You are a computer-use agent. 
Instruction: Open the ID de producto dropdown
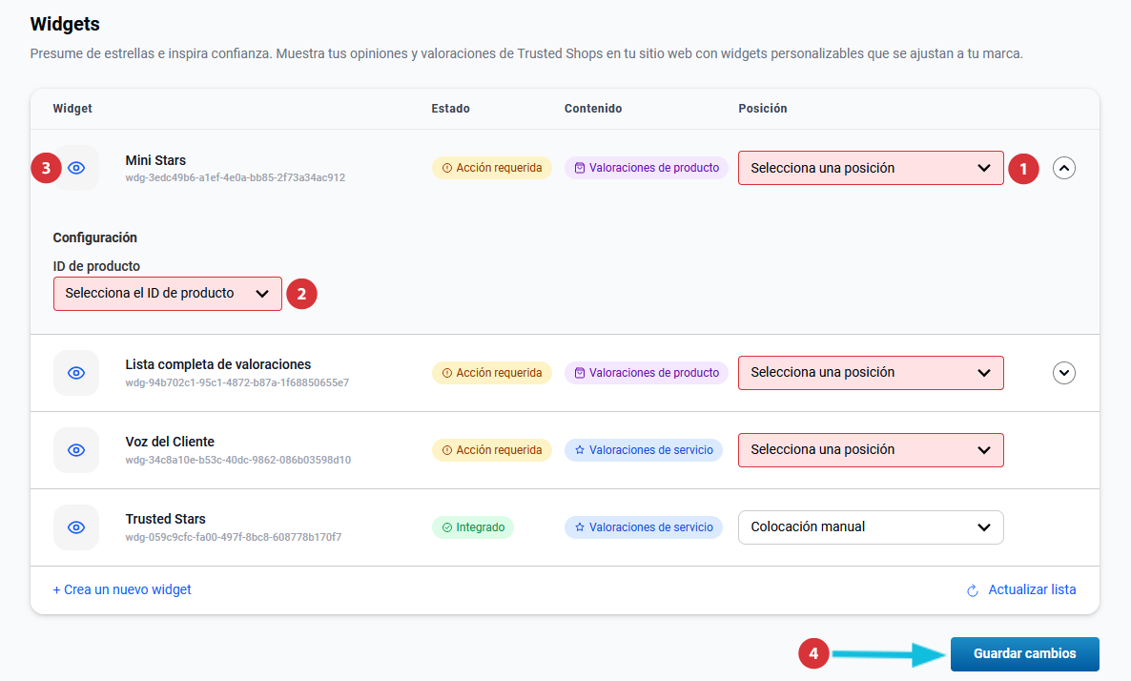pos(167,294)
